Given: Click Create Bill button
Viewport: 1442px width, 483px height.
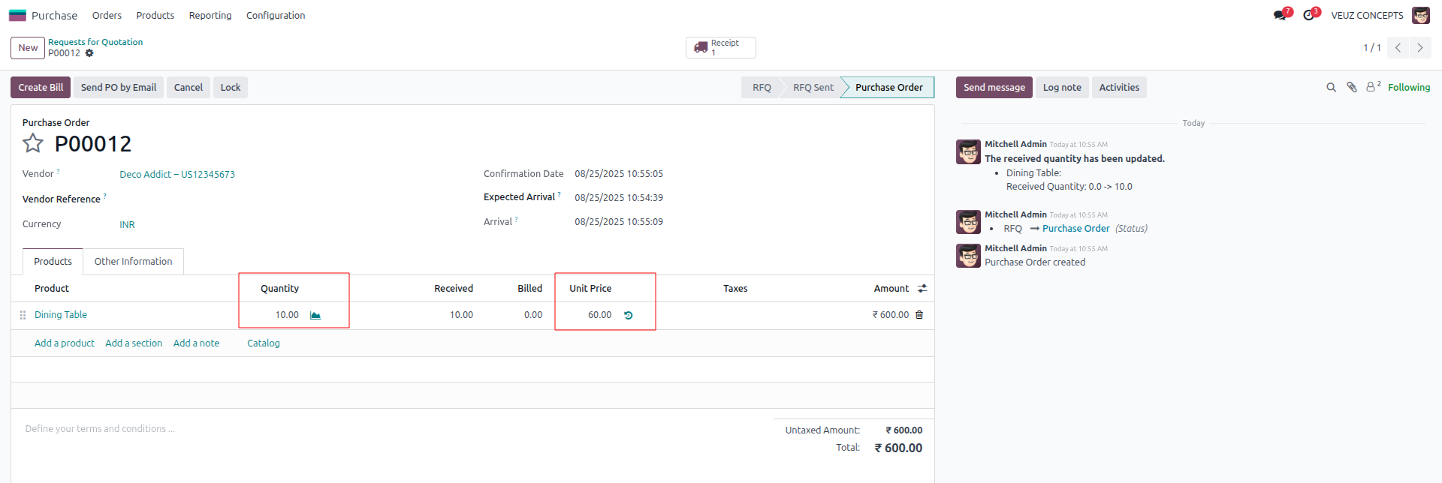Looking at the screenshot, I should tap(41, 88).
